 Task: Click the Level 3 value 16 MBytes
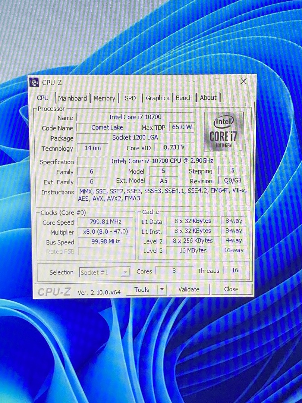[193, 250]
